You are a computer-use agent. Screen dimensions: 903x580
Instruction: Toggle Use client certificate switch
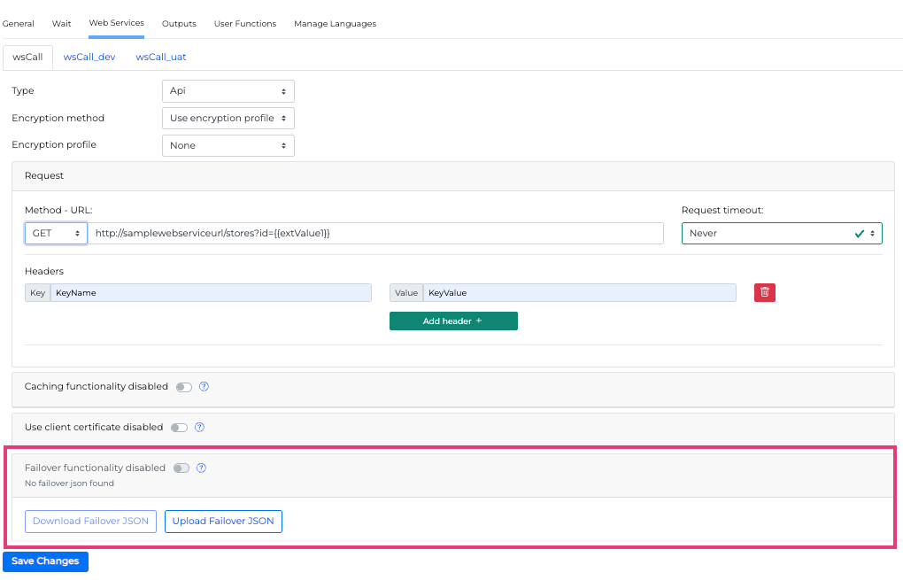tap(179, 428)
